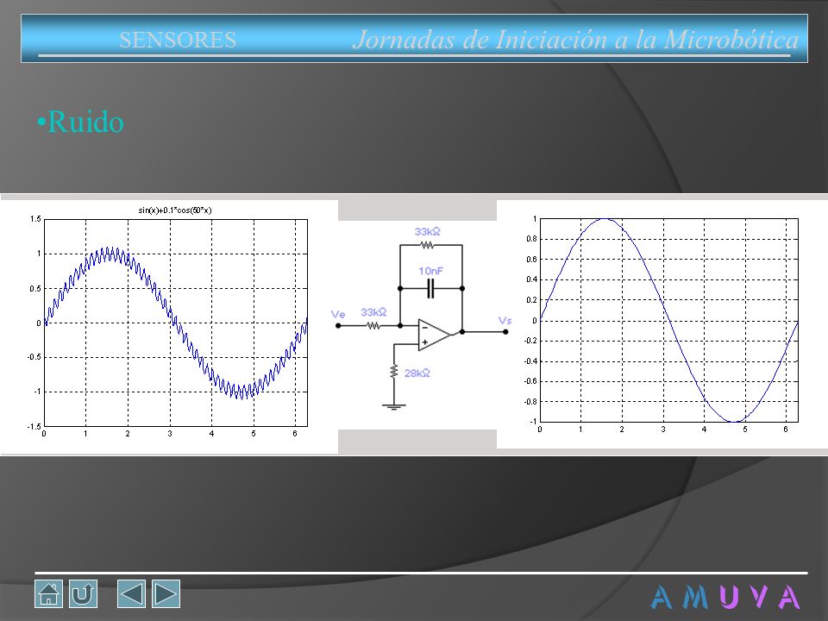Click the 28kΩ resistor label
Image resolution: width=828 pixels, height=621 pixels.
point(417,373)
